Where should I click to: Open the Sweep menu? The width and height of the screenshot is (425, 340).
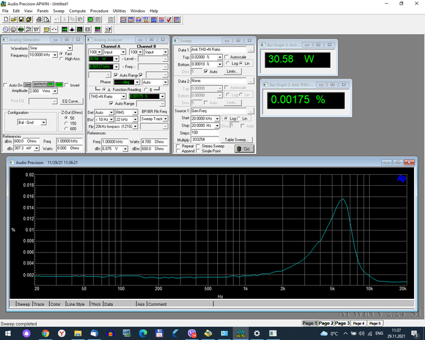pos(58,11)
